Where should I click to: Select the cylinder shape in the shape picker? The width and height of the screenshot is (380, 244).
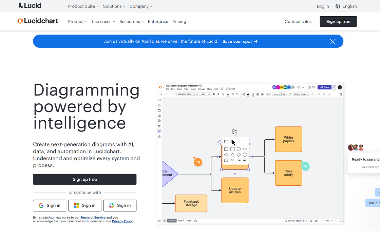(x=232, y=149)
